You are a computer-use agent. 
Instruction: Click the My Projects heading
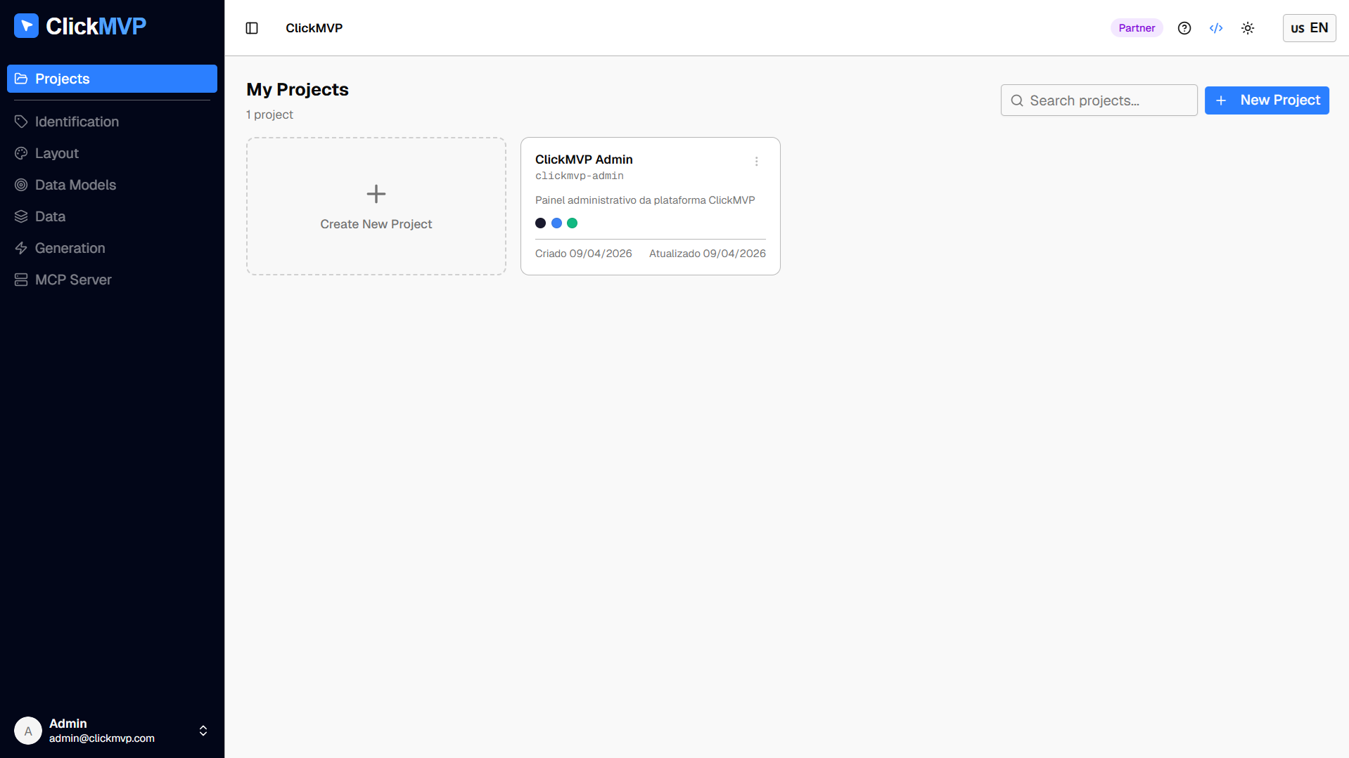[298, 89]
